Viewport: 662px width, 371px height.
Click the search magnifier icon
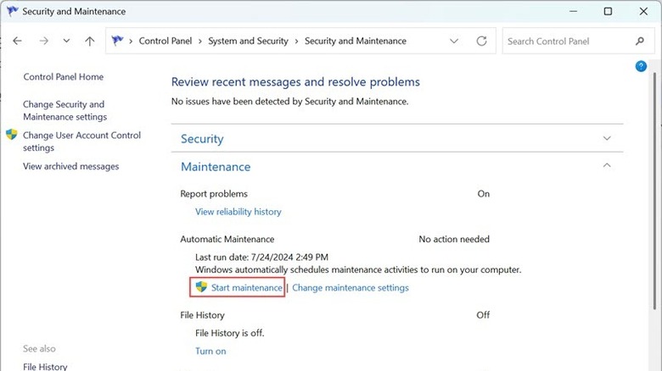pyautogui.click(x=640, y=41)
